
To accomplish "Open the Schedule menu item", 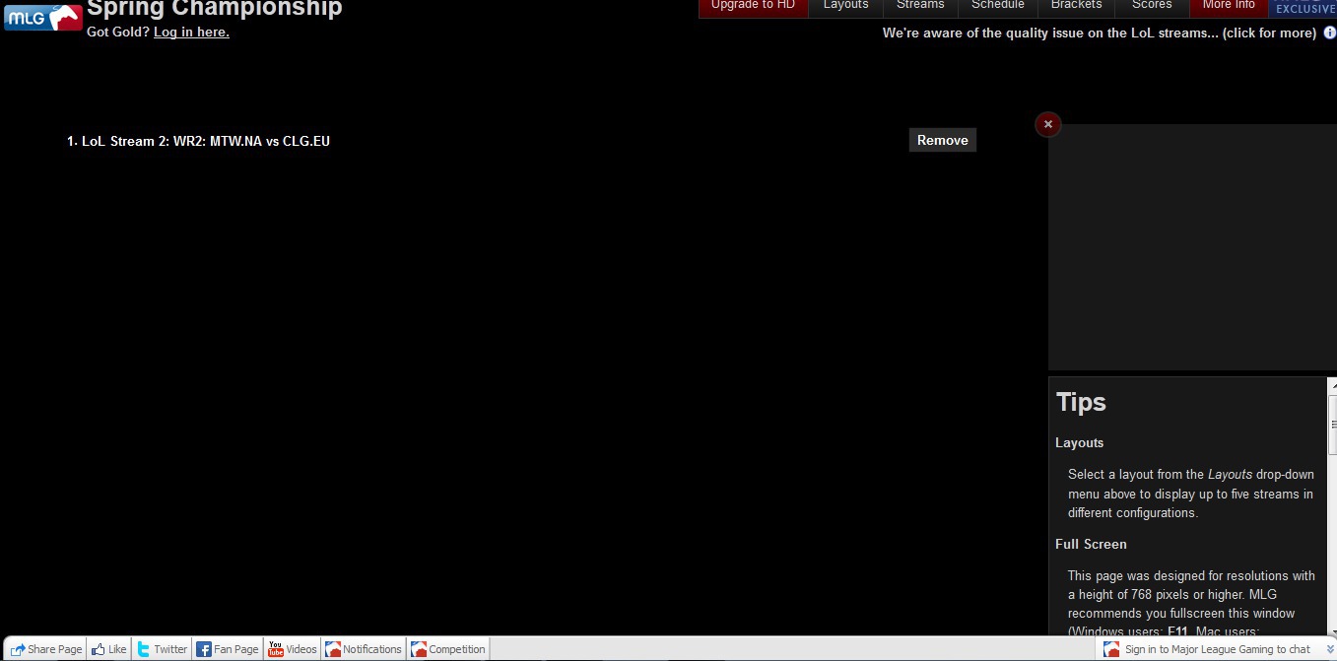I will tap(997, 8).
